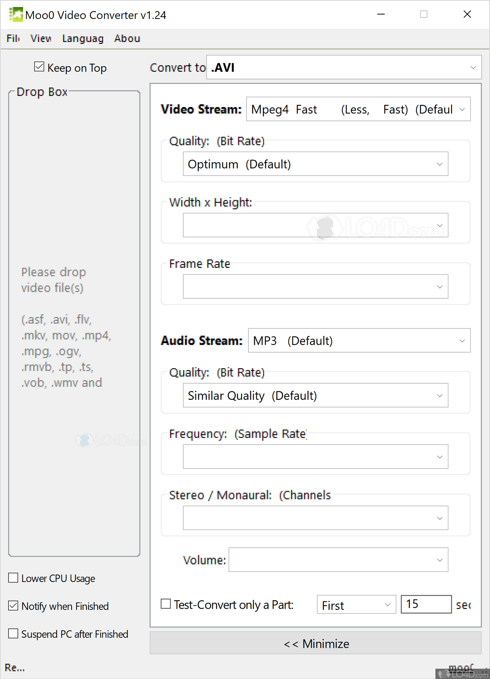Expand the Frequency Sample Rate dropdown
Image resolution: width=490 pixels, height=679 pixels.
click(x=316, y=457)
